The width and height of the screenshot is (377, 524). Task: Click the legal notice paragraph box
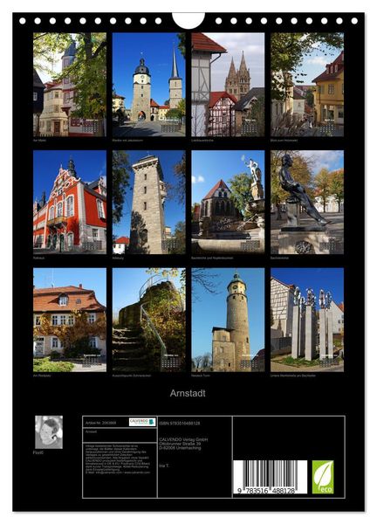120,470
